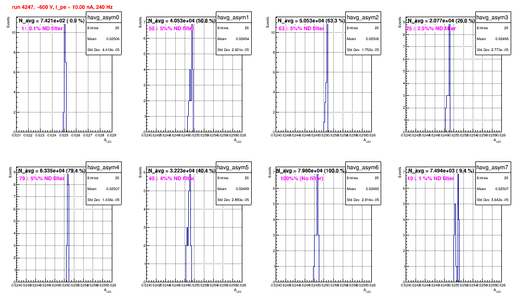
Task: Select the havg_asym5 stats box title
Action: (x=233, y=167)
